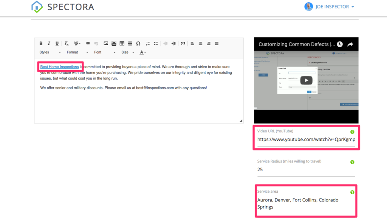Open the Joe Inspector account menu
The width and height of the screenshot is (387, 218).
point(331,6)
